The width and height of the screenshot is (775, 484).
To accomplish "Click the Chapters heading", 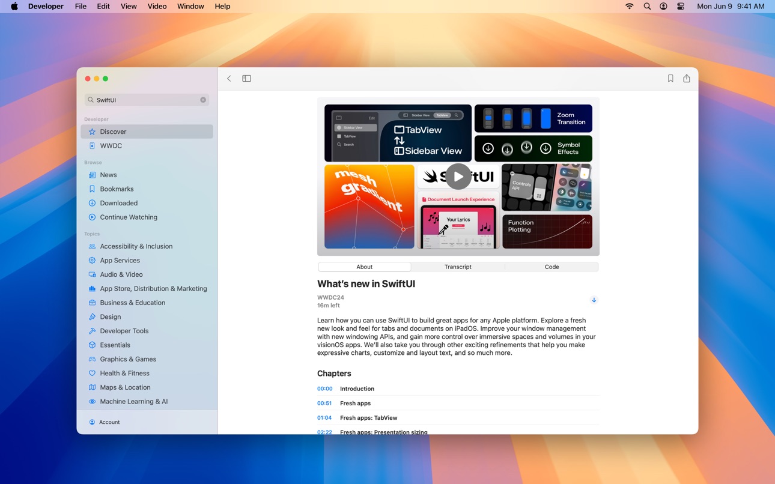I will pos(334,374).
